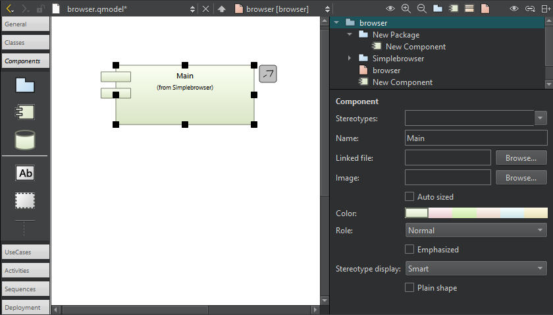Choose the Annotation 'Ab' text tool
This screenshot has height=315, width=553.
click(25, 173)
